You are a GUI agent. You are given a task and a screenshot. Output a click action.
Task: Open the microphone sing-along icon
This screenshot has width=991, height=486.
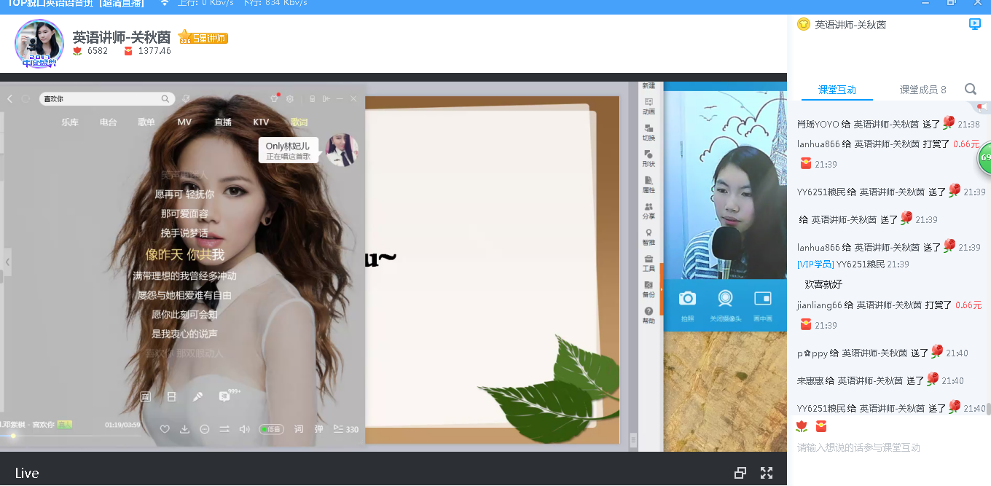pos(197,397)
